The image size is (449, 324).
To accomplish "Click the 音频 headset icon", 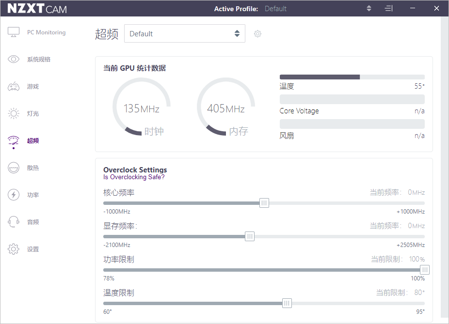I will click(x=14, y=222).
